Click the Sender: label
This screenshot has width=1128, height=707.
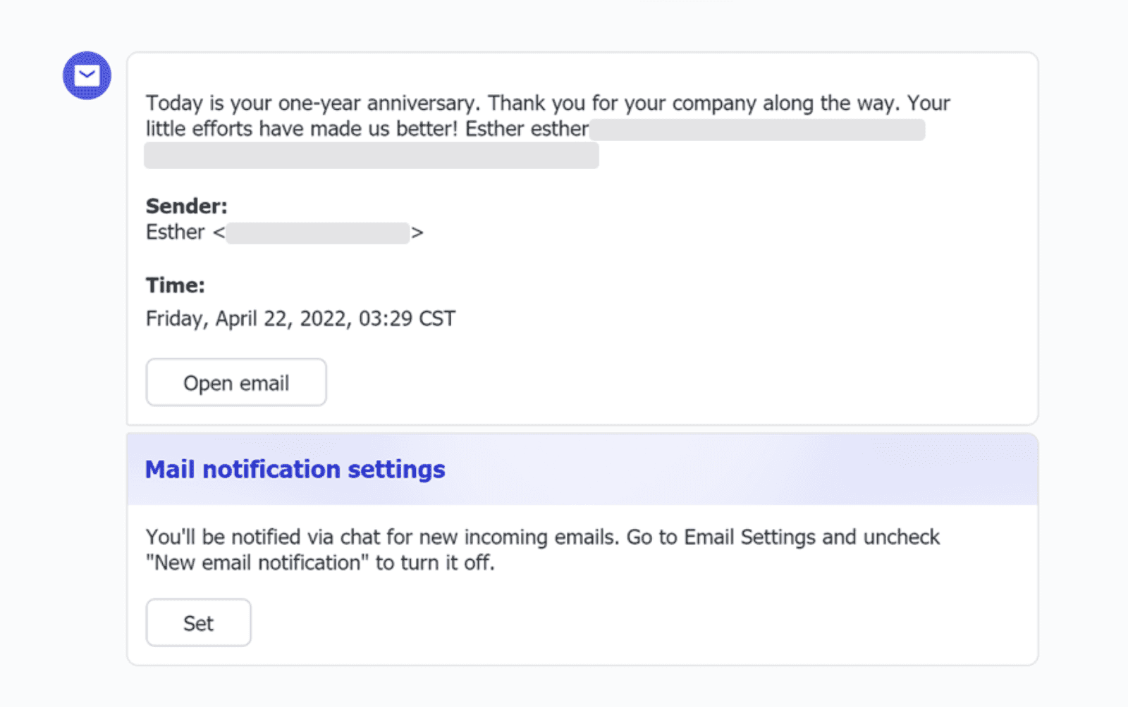point(185,206)
